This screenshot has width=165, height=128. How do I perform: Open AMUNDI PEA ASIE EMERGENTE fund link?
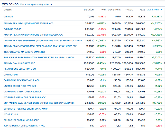point(43,40)
